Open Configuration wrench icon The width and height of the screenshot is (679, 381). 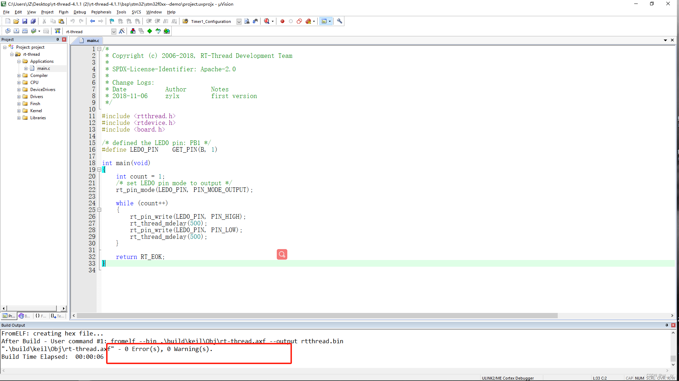click(339, 21)
